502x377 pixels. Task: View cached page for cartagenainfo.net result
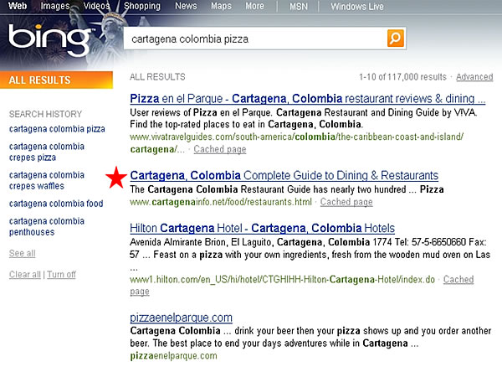pos(346,202)
